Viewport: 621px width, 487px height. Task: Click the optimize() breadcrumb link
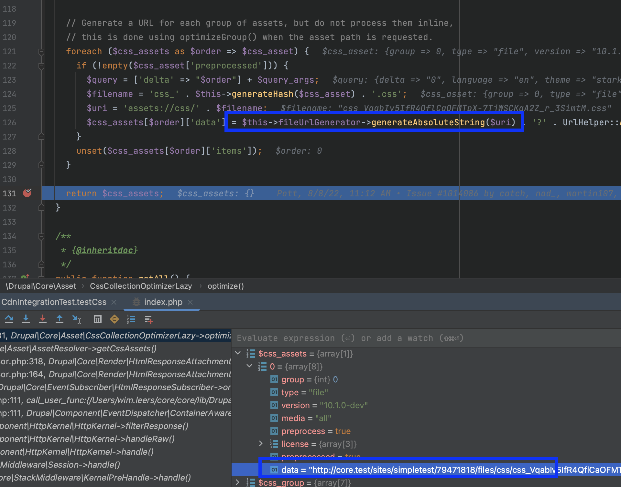(225, 286)
